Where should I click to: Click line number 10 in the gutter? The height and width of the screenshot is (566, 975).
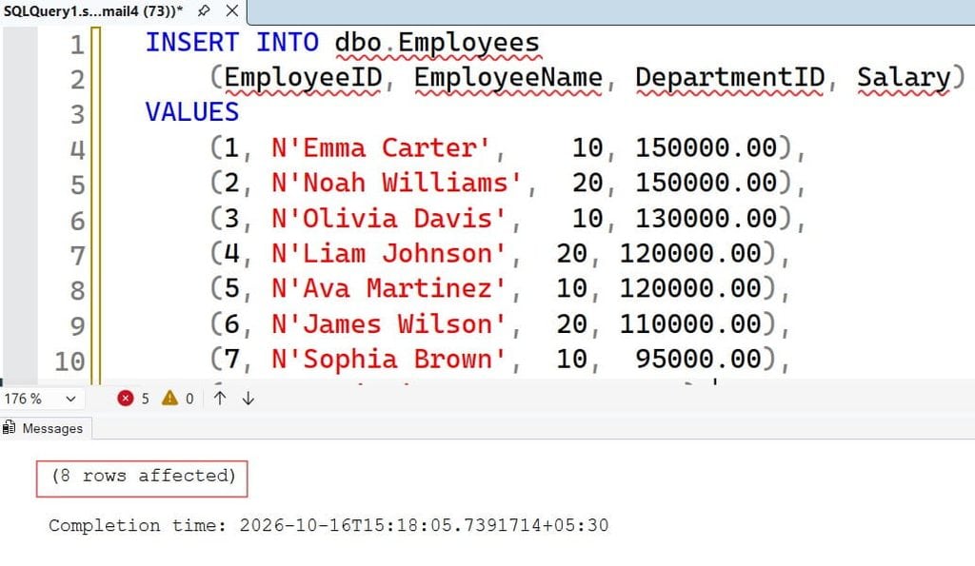(x=70, y=361)
